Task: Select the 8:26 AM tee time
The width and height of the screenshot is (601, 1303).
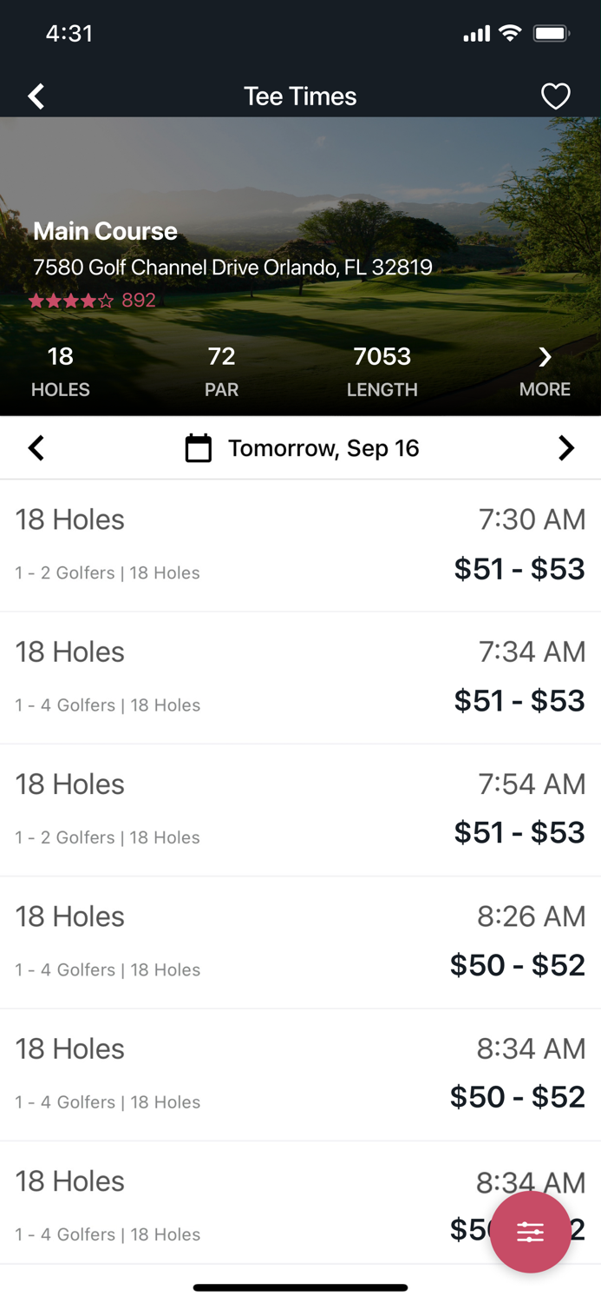Action: tap(300, 940)
